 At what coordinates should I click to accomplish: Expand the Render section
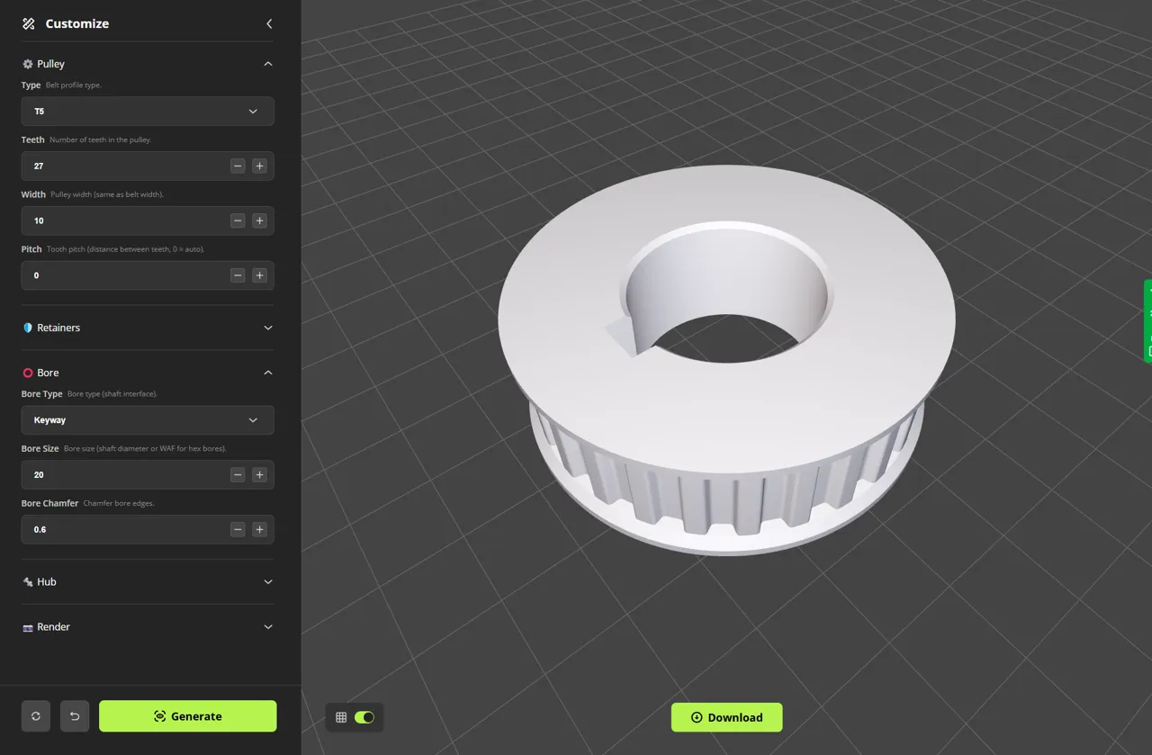click(268, 627)
